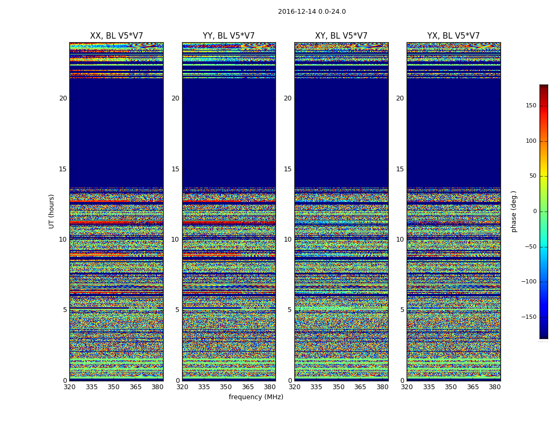Click the XX panel waterfall plot
Screen dimensions: 556x423
point(116,212)
